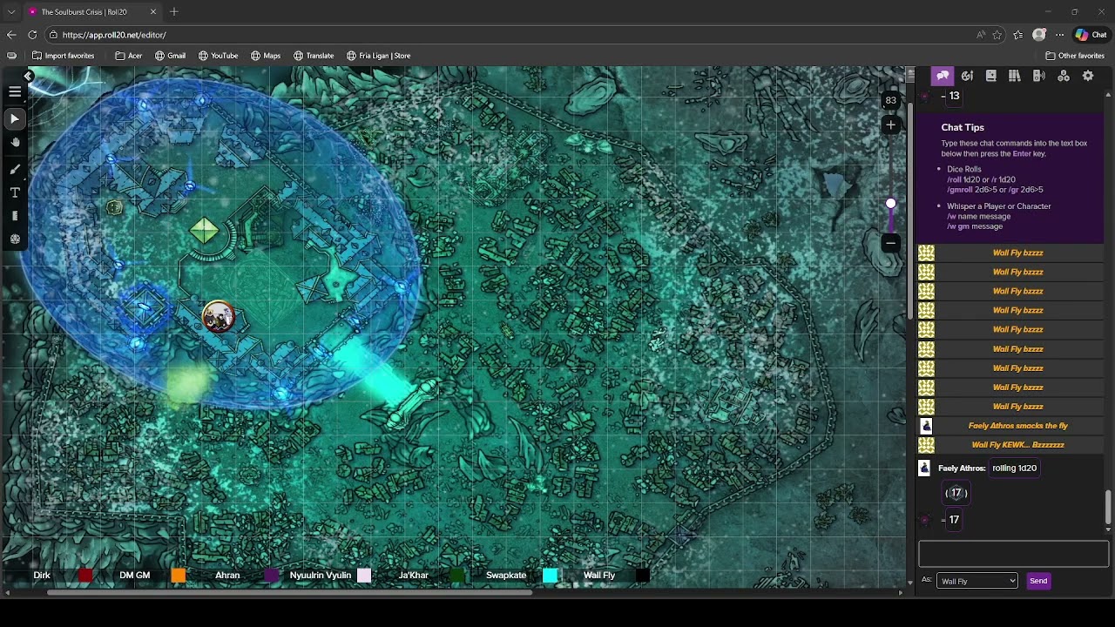1115x627 pixels.
Task: Open a new browser tab
Action: point(174,11)
